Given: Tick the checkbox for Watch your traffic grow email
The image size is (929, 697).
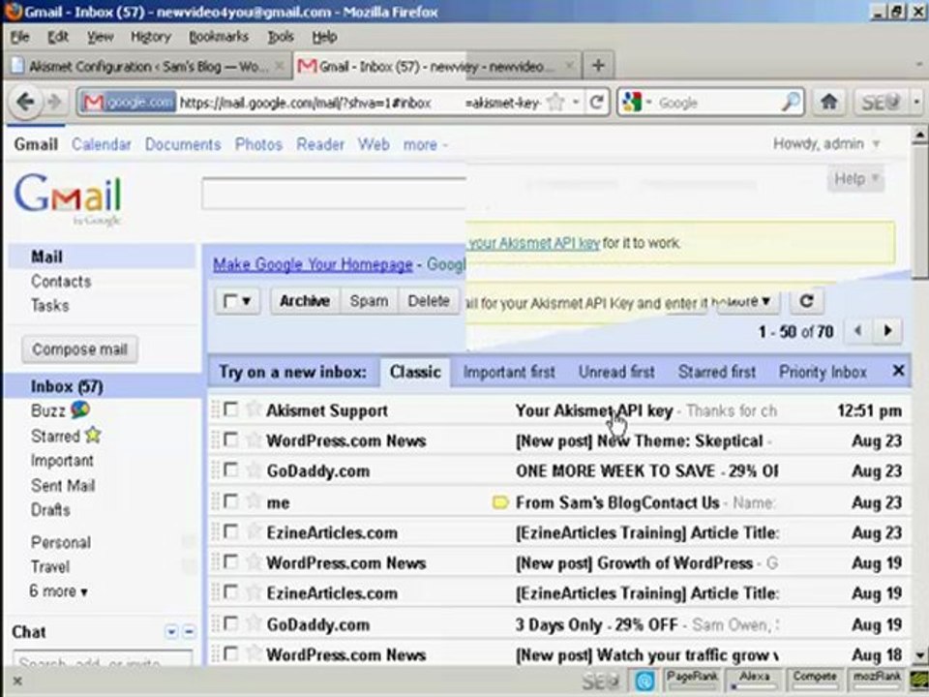Looking at the screenshot, I should click(x=230, y=653).
